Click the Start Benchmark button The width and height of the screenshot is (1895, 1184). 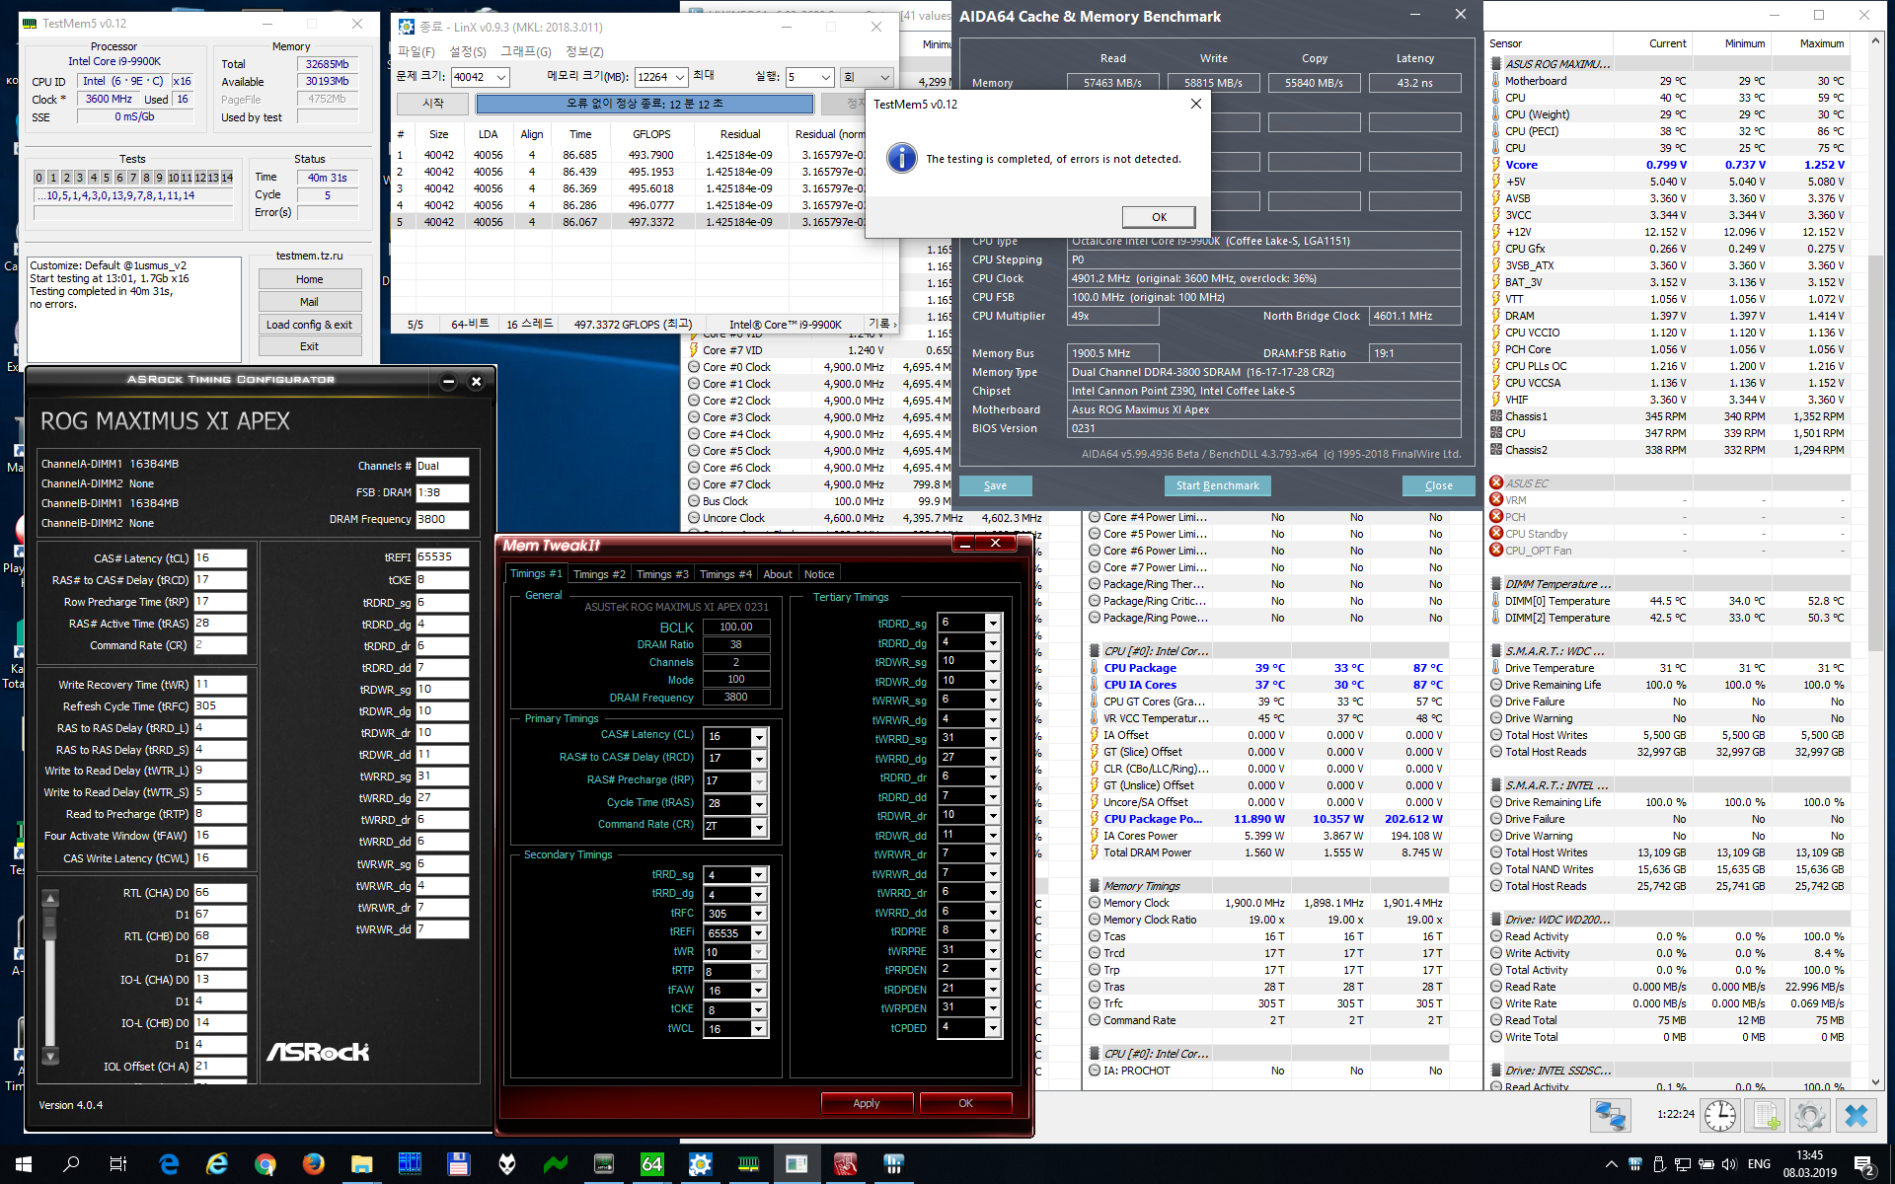click(x=1217, y=485)
